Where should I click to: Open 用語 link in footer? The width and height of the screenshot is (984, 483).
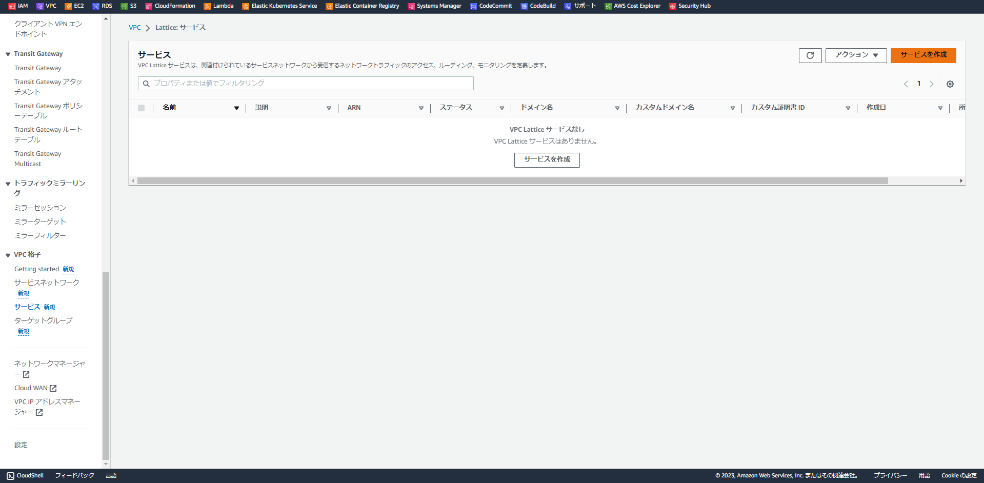(925, 476)
